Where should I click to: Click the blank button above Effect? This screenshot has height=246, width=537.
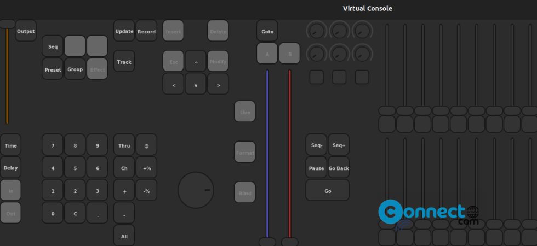tap(98, 46)
